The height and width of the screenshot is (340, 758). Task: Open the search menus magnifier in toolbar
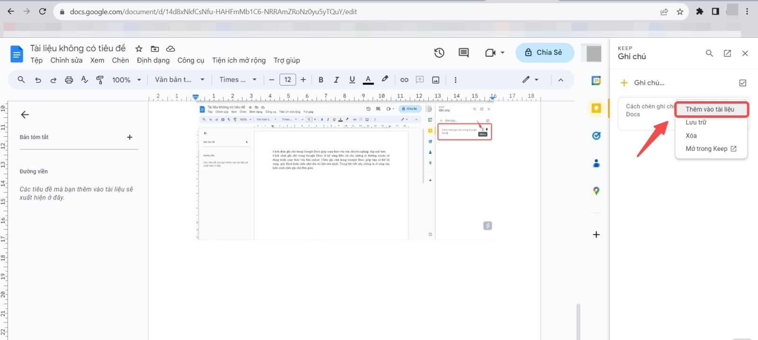click(x=21, y=80)
